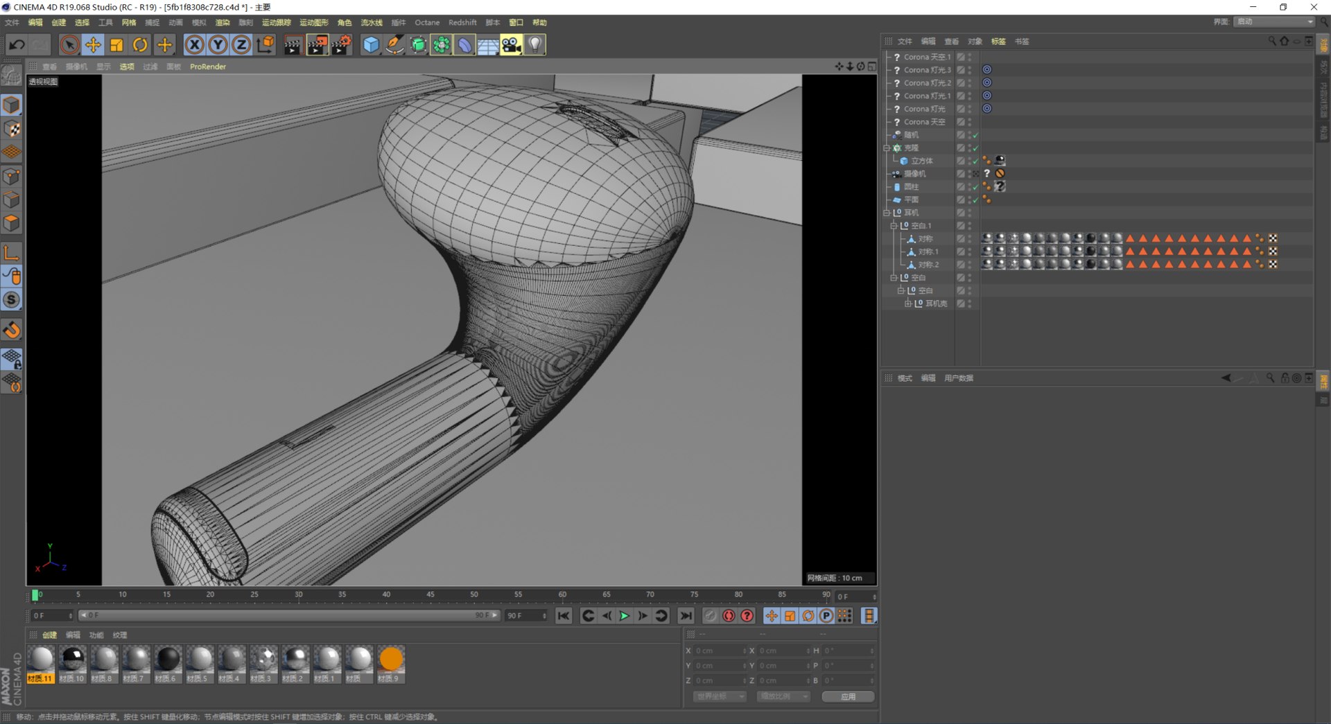Open the ProRender viewport menu
Screen dimensions: 1331x724
[x=207, y=67]
